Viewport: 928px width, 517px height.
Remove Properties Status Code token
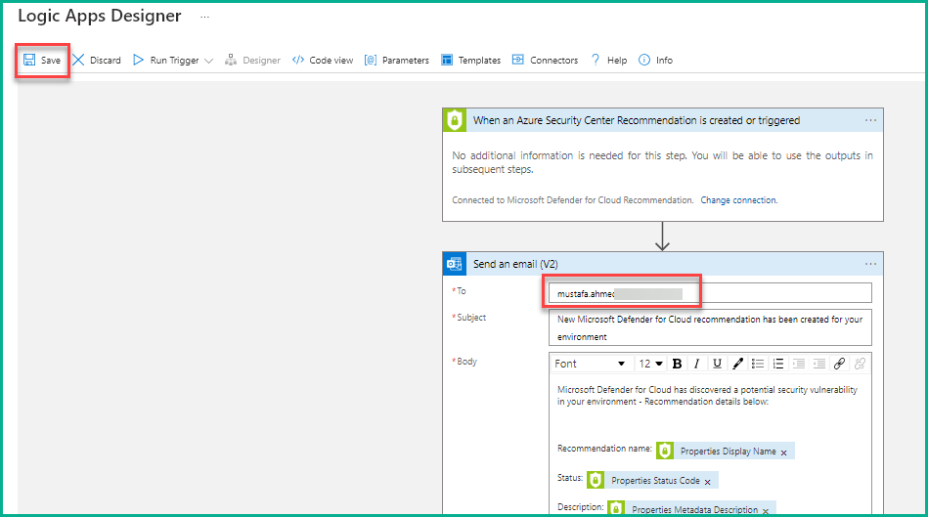[x=707, y=482]
